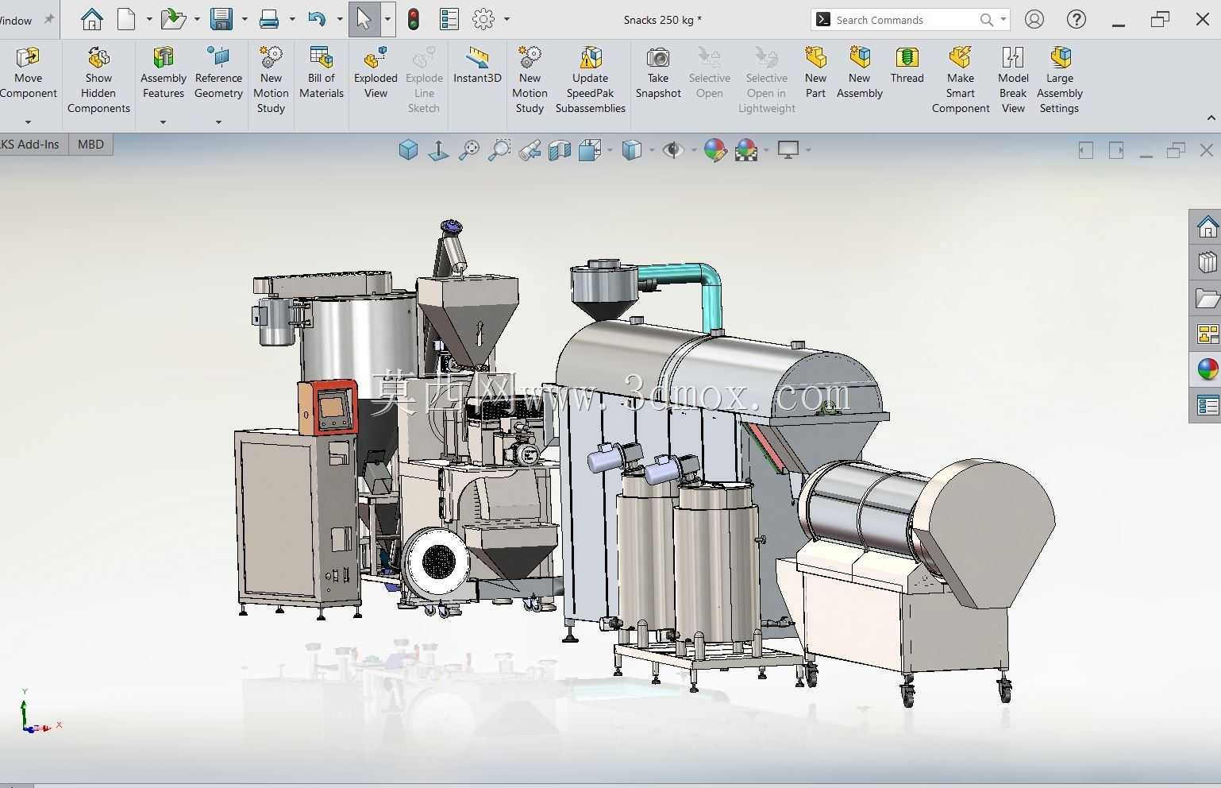This screenshot has width=1221, height=788.
Task: Create a new document with the New icon
Action: [x=126, y=19]
